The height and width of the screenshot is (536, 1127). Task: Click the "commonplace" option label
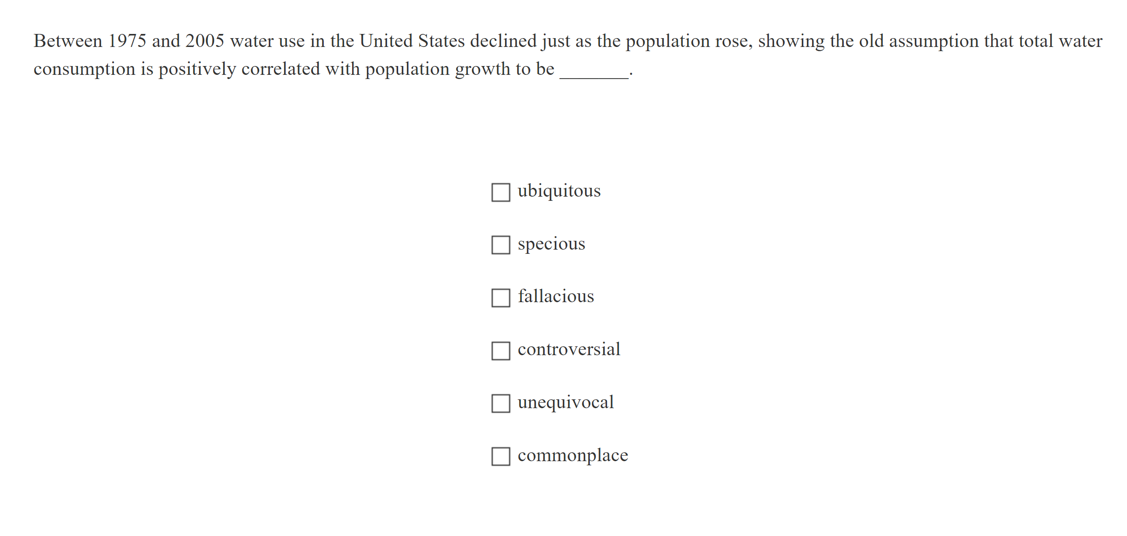(573, 456)
